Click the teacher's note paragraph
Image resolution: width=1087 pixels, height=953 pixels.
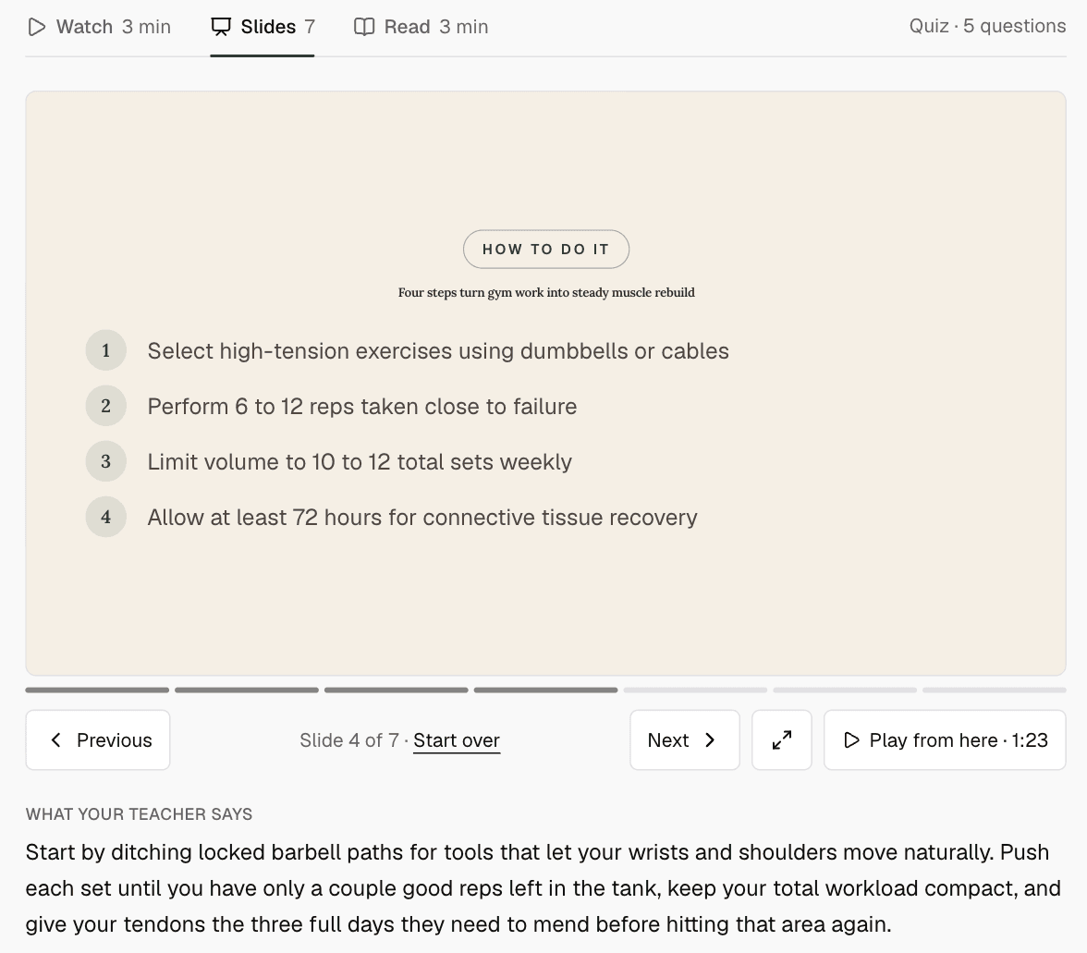[x=543, y=888]
